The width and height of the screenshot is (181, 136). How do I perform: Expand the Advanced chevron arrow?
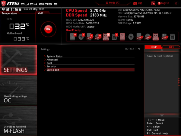point(45,60)
